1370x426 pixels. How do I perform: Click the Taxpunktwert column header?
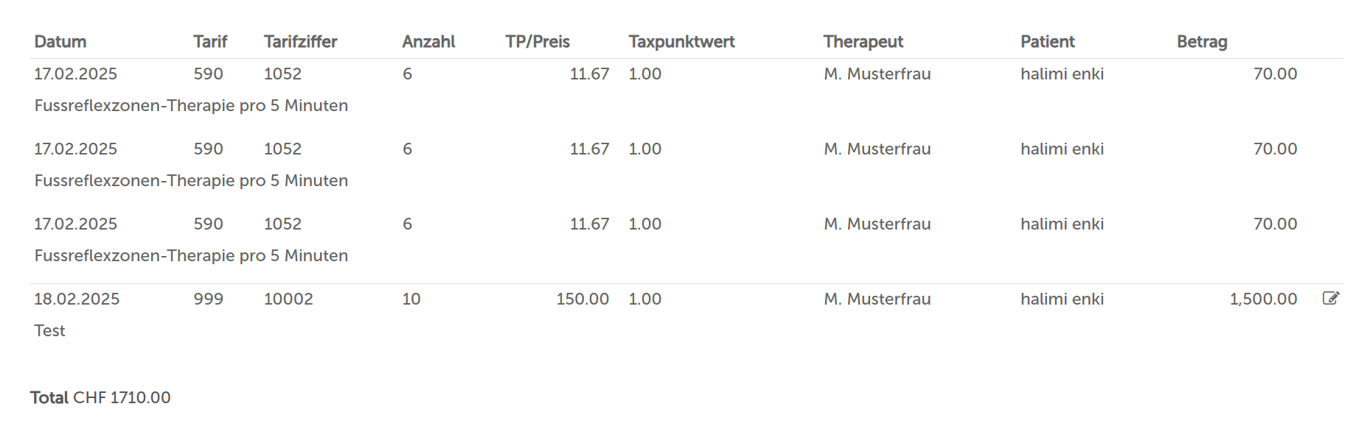[x=681, y=42]
